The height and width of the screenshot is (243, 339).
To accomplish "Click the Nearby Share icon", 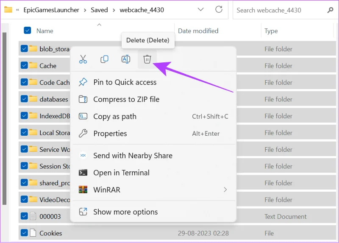I will [x=83, y=155].
